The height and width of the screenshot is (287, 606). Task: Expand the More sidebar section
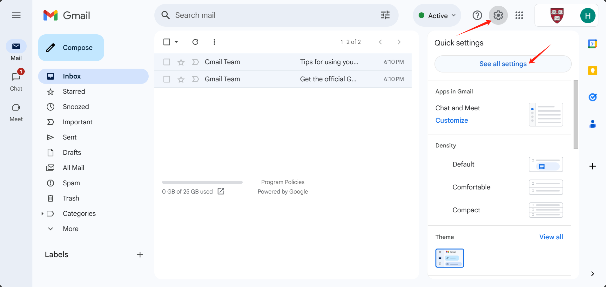[71, 229]
